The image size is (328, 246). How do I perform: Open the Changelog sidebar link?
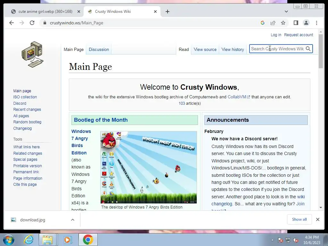[x=22, y=128]
